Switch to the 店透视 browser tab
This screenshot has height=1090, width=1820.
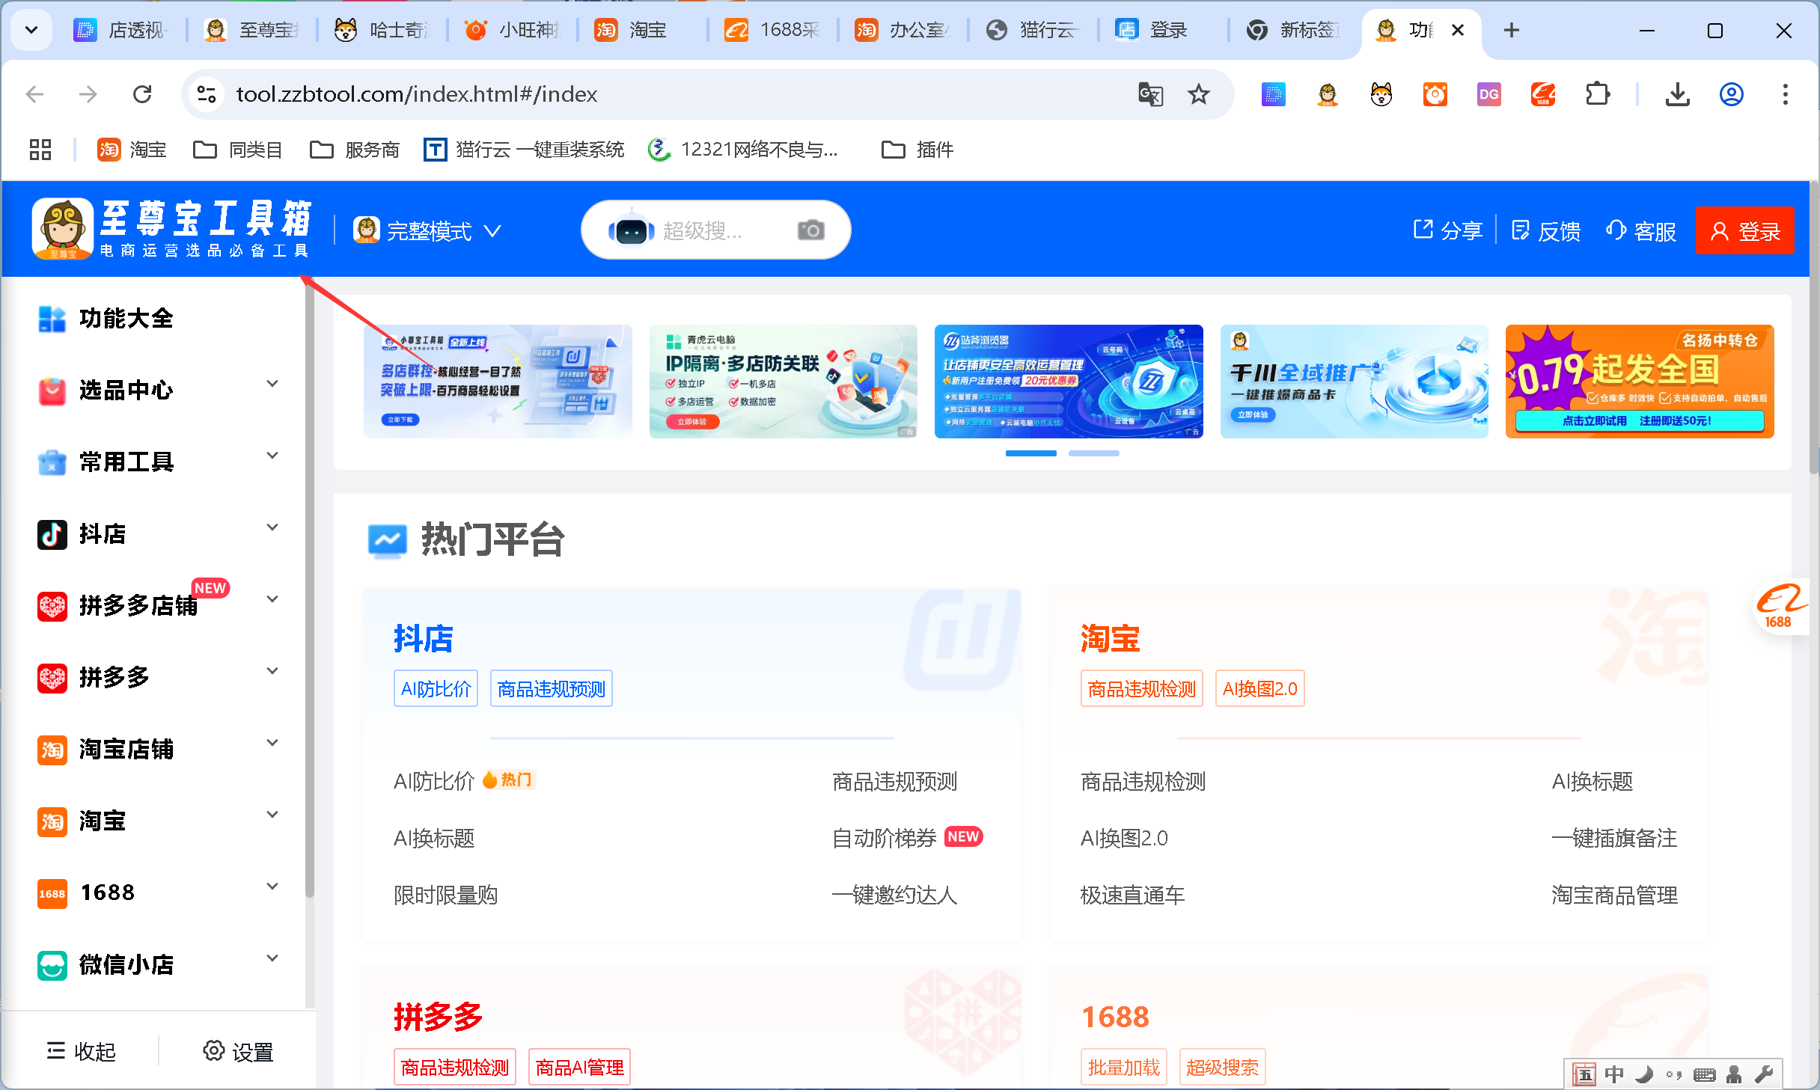click(122, 30)
